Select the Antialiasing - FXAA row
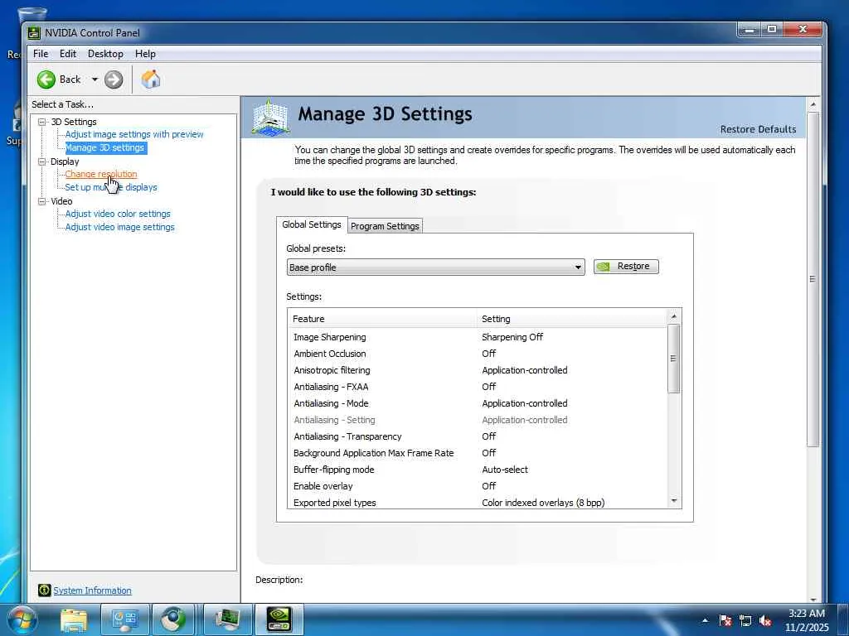Image resolution: width=849 pixels, height=636 pixels. point(478,387)
